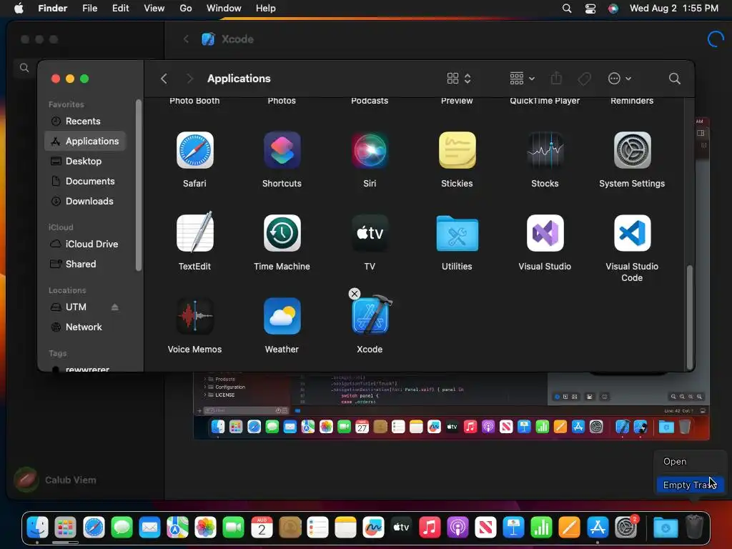Select the Visual Studio app icon
This screenshot has height=549, width=732.
pyautogui.click(x=545, y=233)
